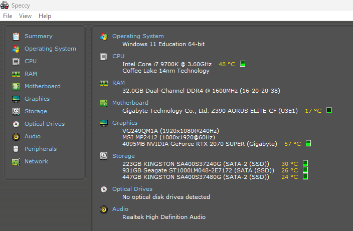Click the 447GB KINGSTON SA400S37480G entry
The width and height of the screenshot is (353, 231).
(x=196, y=177)
